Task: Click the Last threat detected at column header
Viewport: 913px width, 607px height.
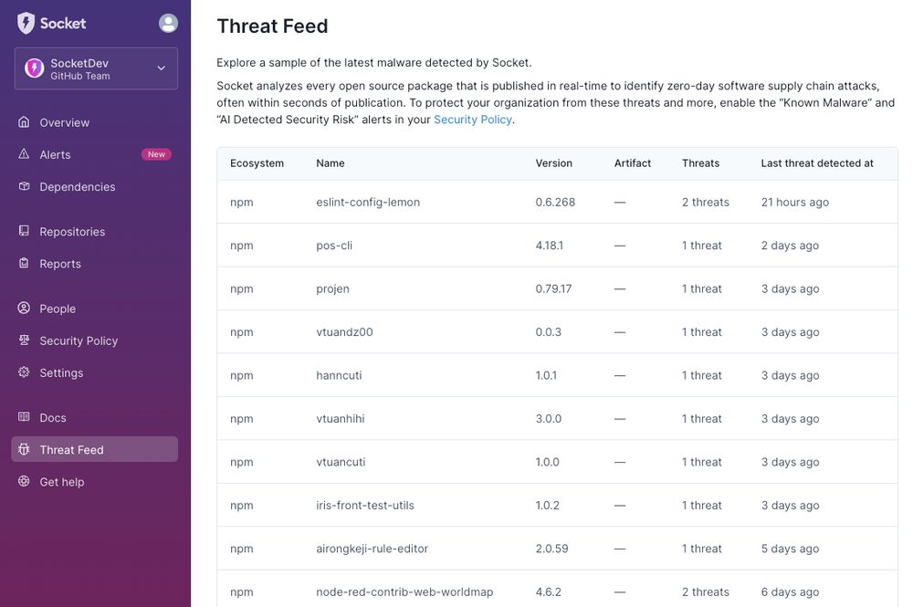Action: [817, 162]
